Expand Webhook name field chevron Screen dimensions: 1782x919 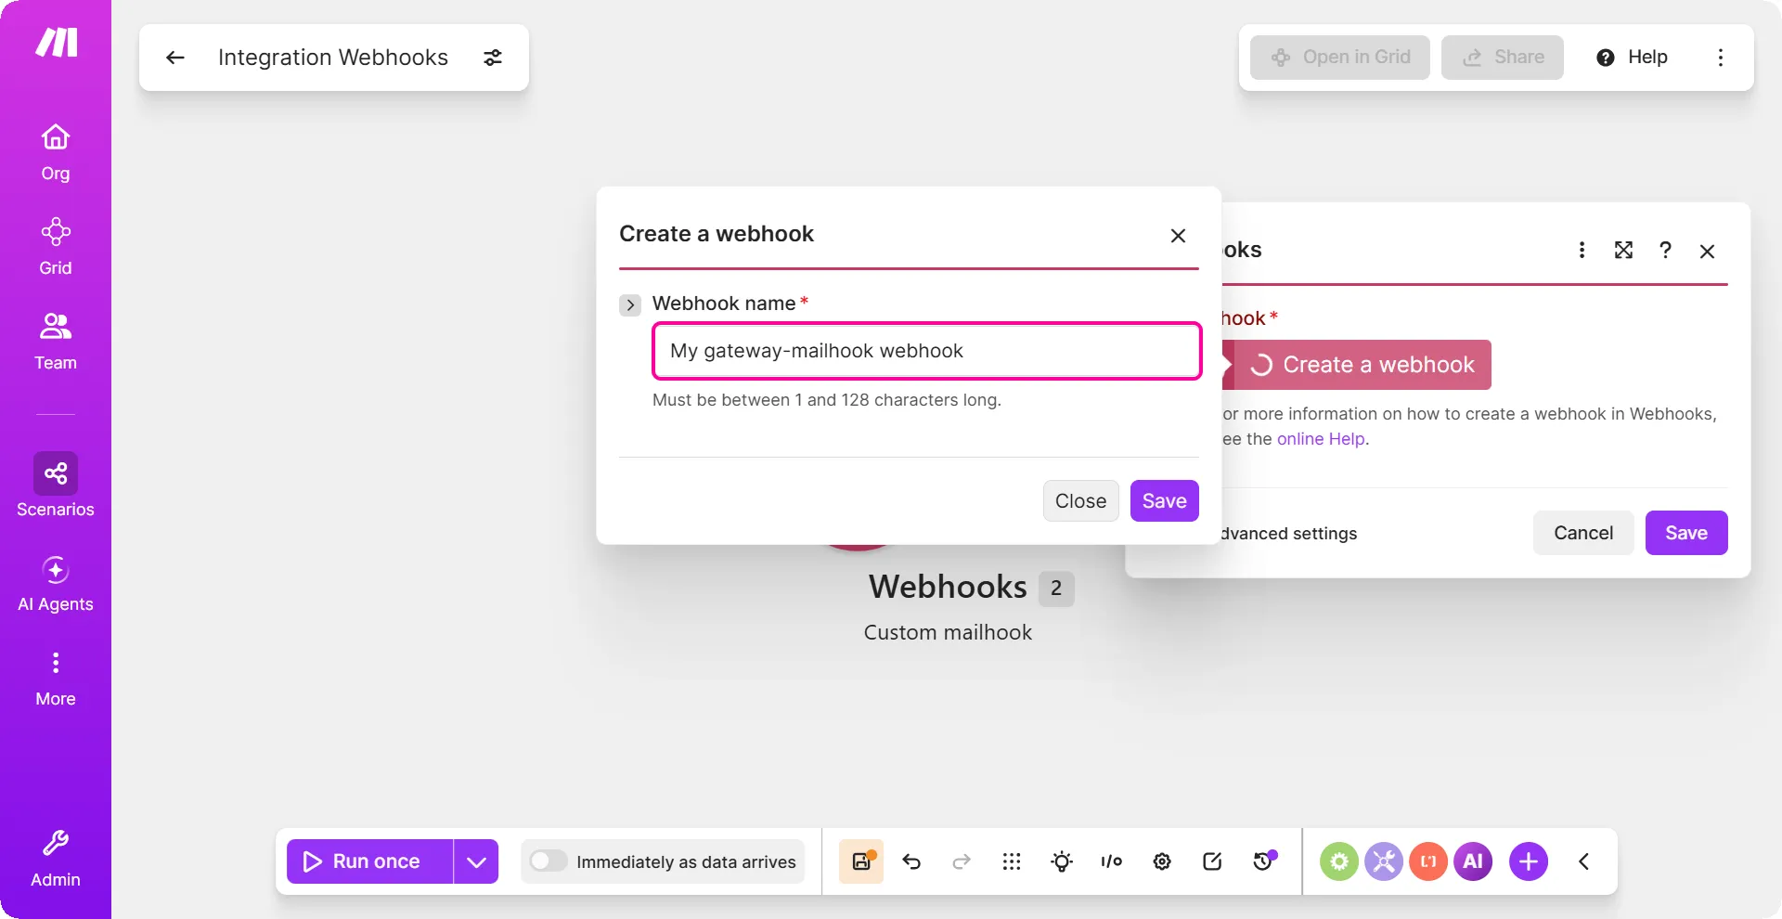click(630, 304)
